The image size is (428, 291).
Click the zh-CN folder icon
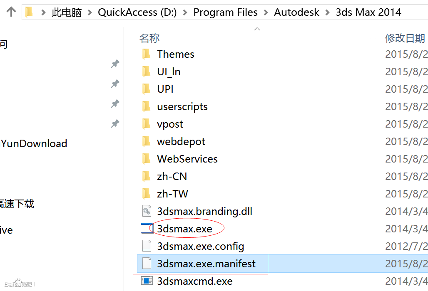coord(146,176)
